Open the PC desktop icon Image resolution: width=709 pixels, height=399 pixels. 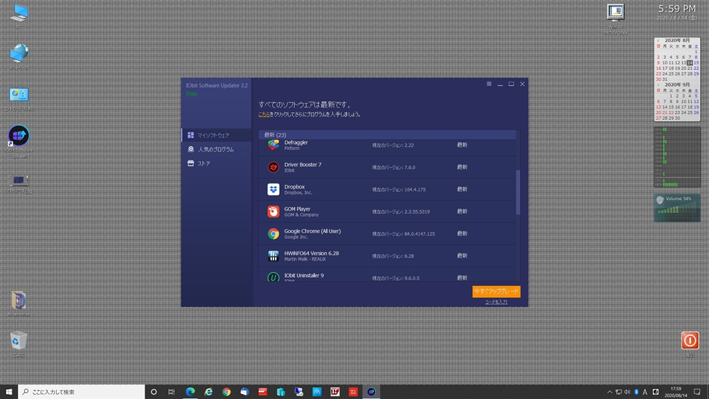pos(19,17)
